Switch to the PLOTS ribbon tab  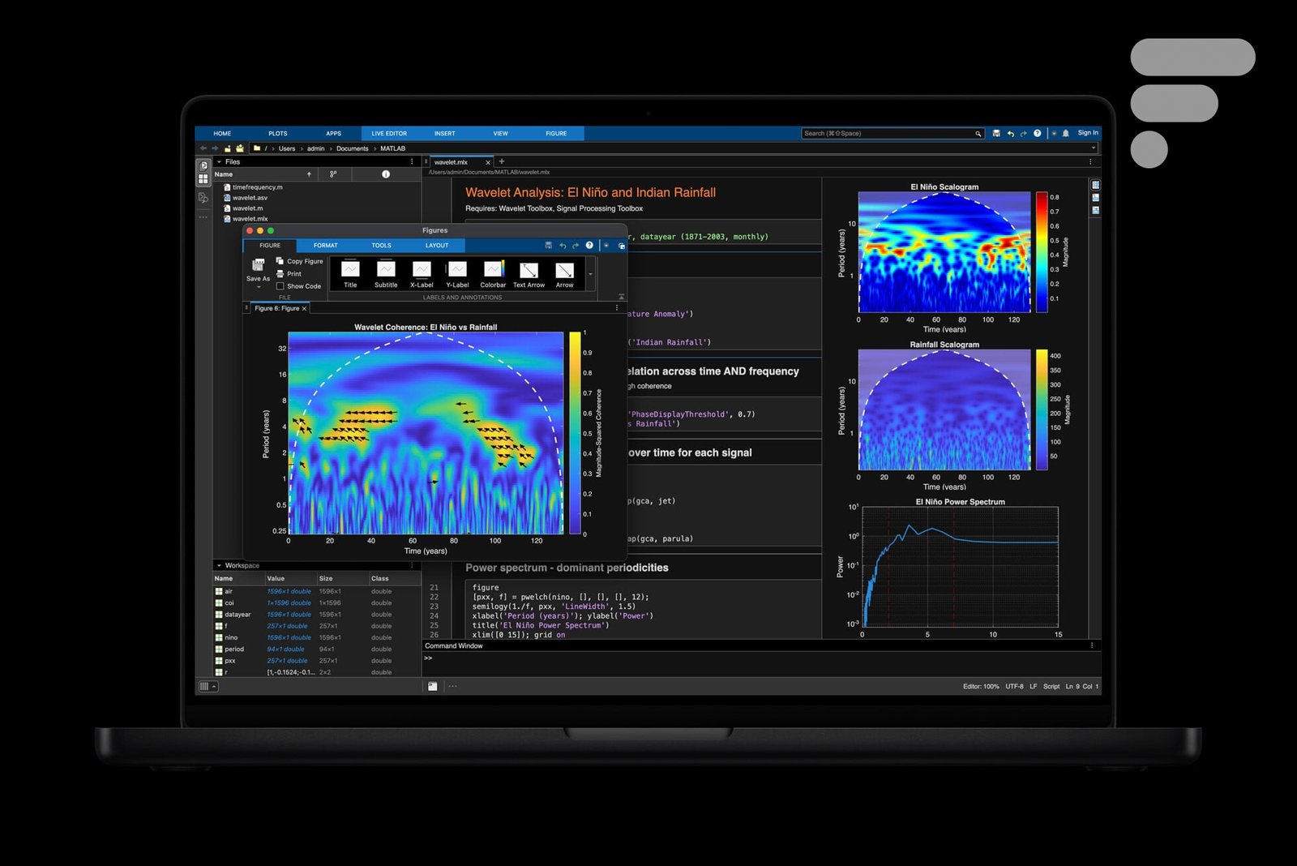point(278,134)
